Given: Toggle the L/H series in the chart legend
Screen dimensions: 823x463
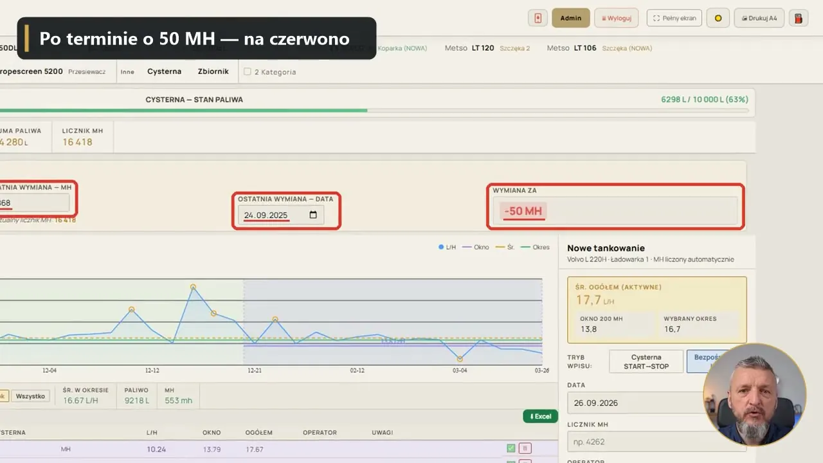Looking at the screenshot, I should tap(447, 247).
